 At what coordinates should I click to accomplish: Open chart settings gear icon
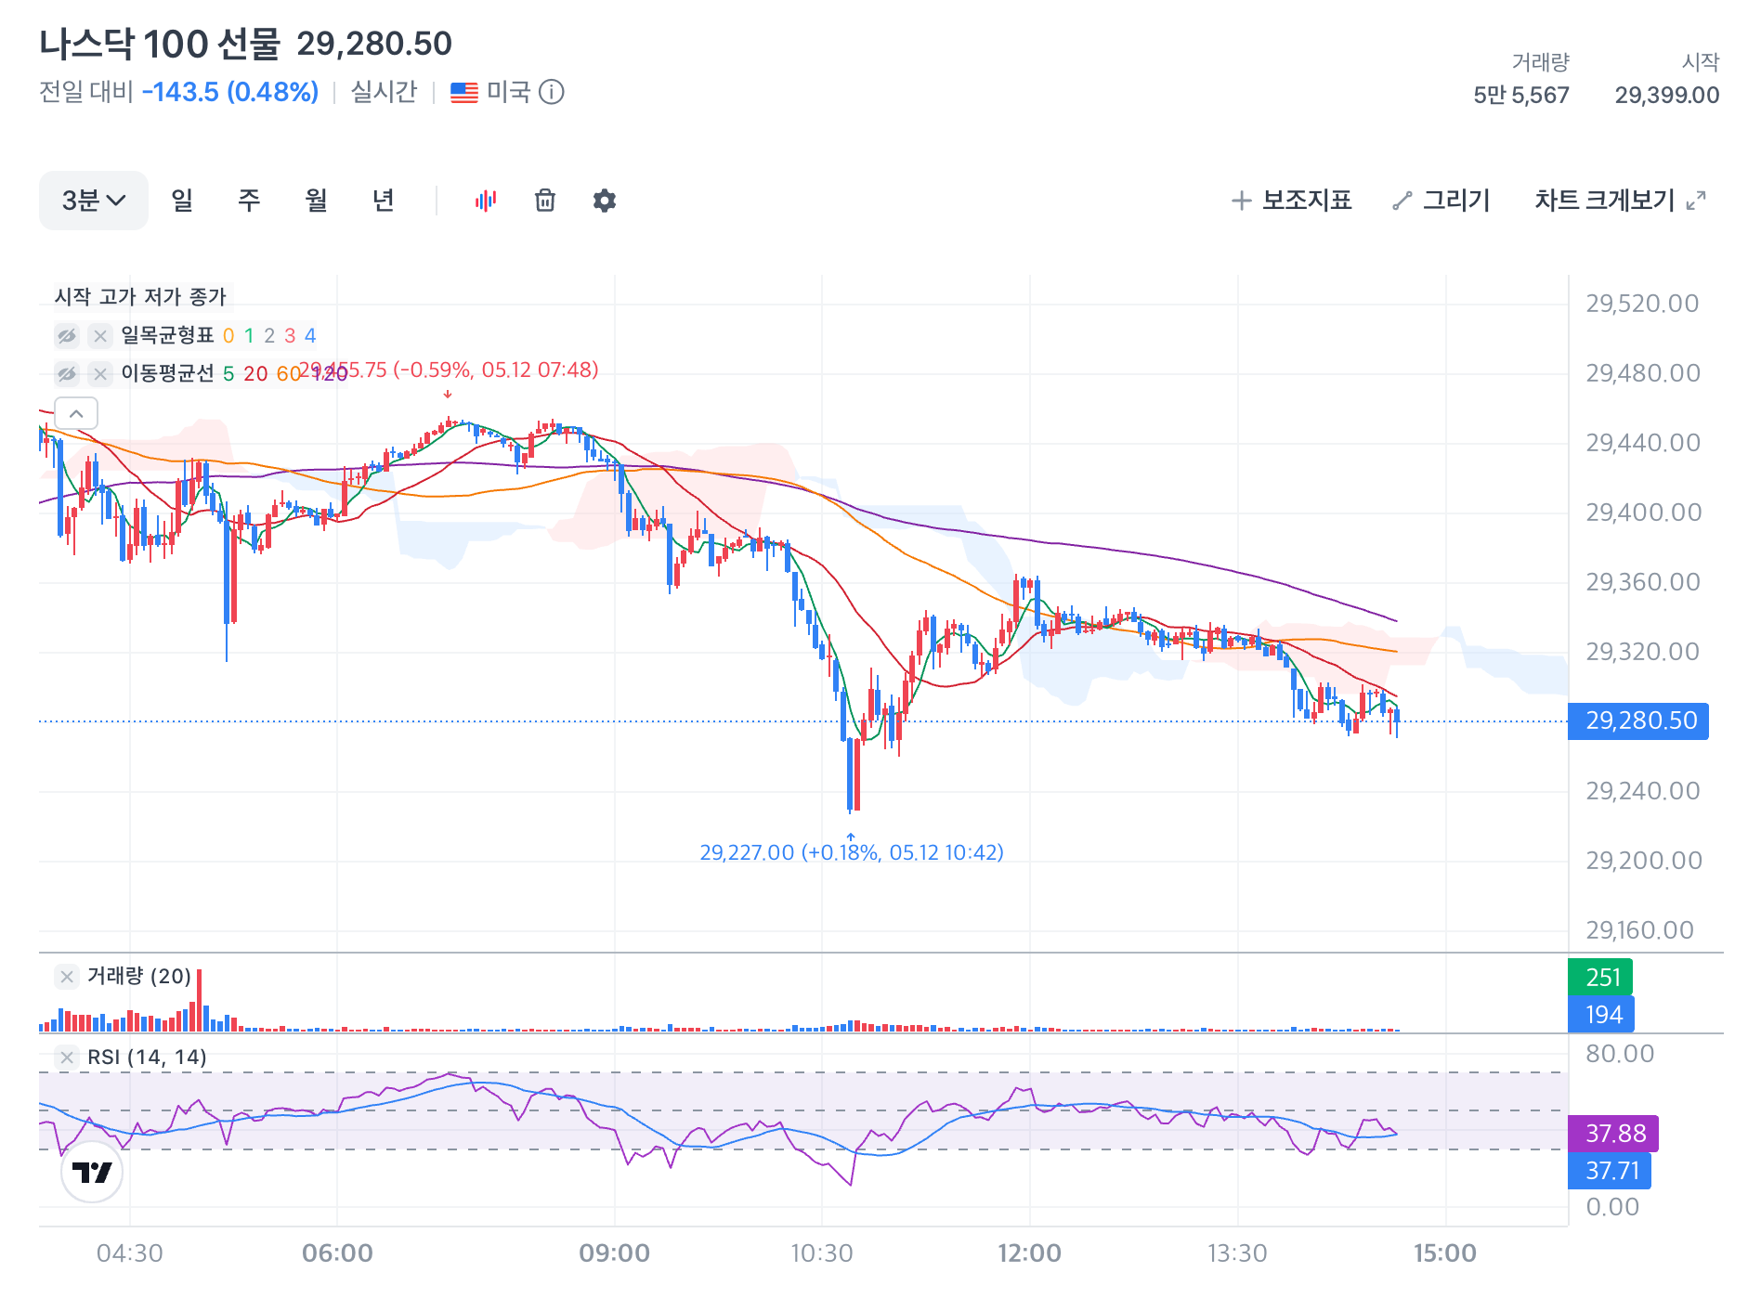tap(605, 201)
